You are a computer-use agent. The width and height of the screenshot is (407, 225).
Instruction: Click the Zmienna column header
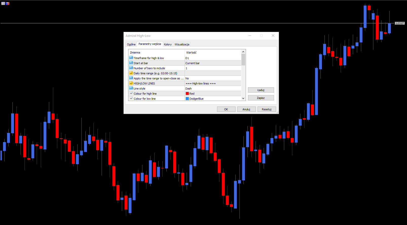157,53
